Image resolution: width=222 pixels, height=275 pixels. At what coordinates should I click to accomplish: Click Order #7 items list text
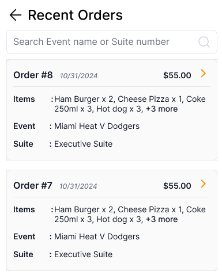(130, 215)
